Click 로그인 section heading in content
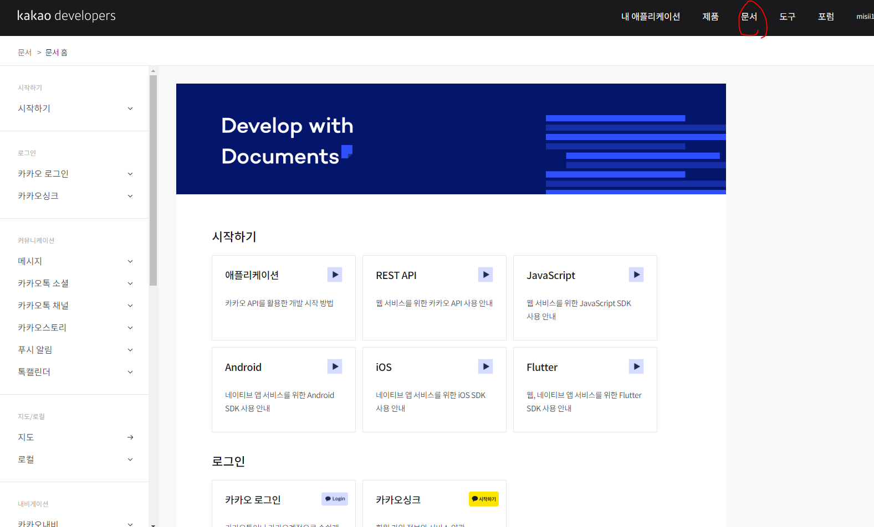 click(228, 462)
